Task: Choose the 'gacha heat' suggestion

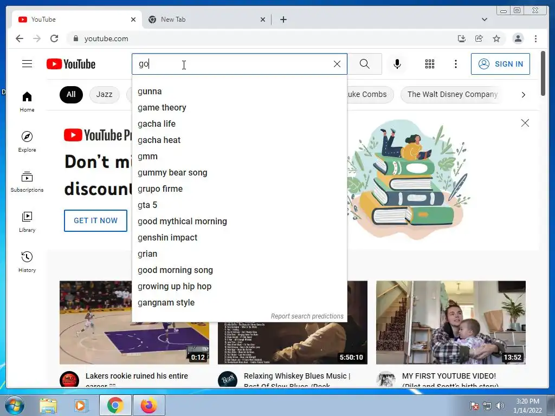Action: point(239,140)
